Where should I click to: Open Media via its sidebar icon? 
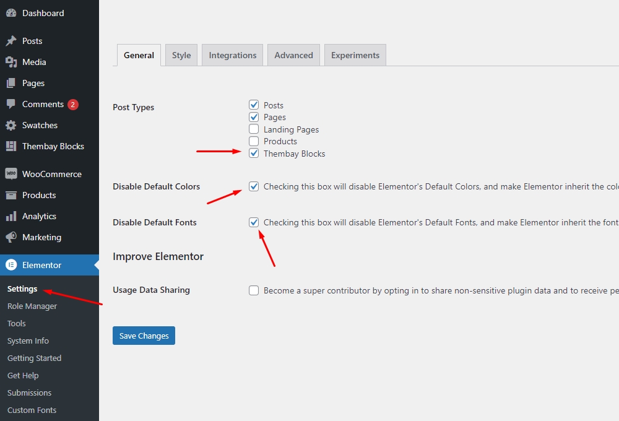[11, 62]
